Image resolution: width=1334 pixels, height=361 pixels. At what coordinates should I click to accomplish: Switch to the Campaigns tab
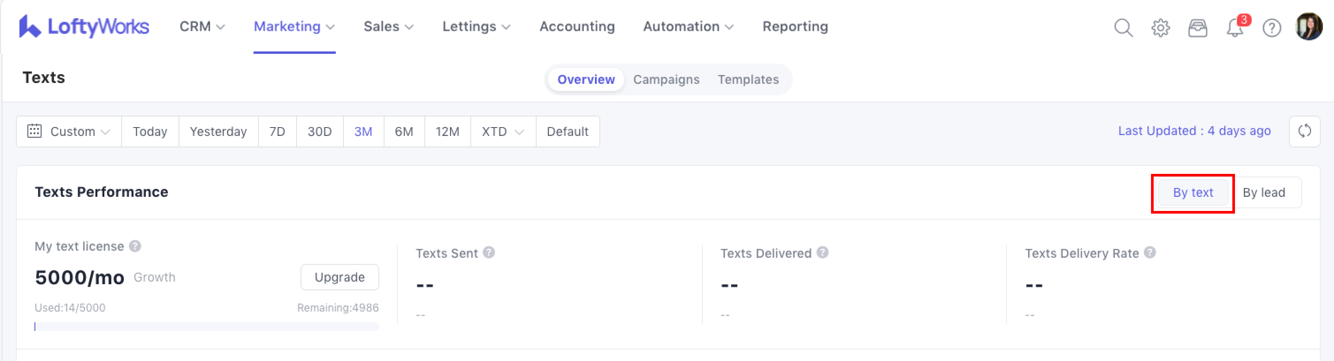(x=666, y=79)
